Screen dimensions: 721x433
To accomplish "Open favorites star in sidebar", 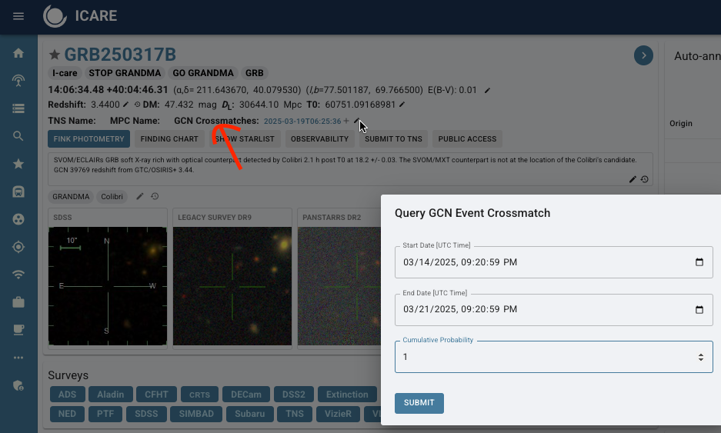I will [18, 164].
